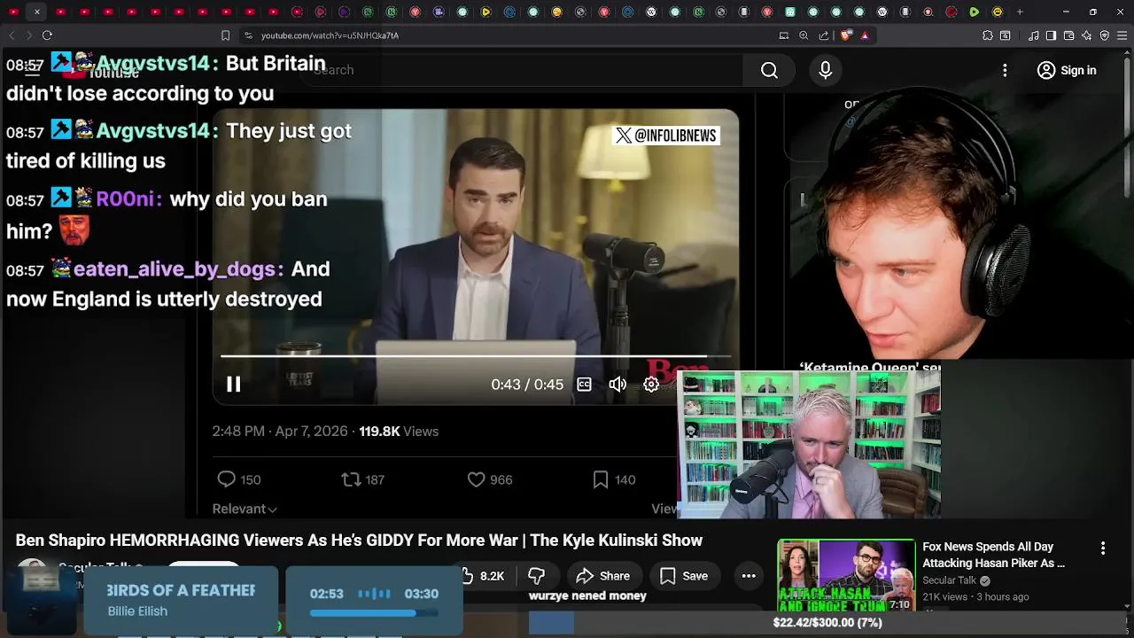
Task: Bookmark the tweet showing 140 bookmarks
Action: click(x=601, y=479)
